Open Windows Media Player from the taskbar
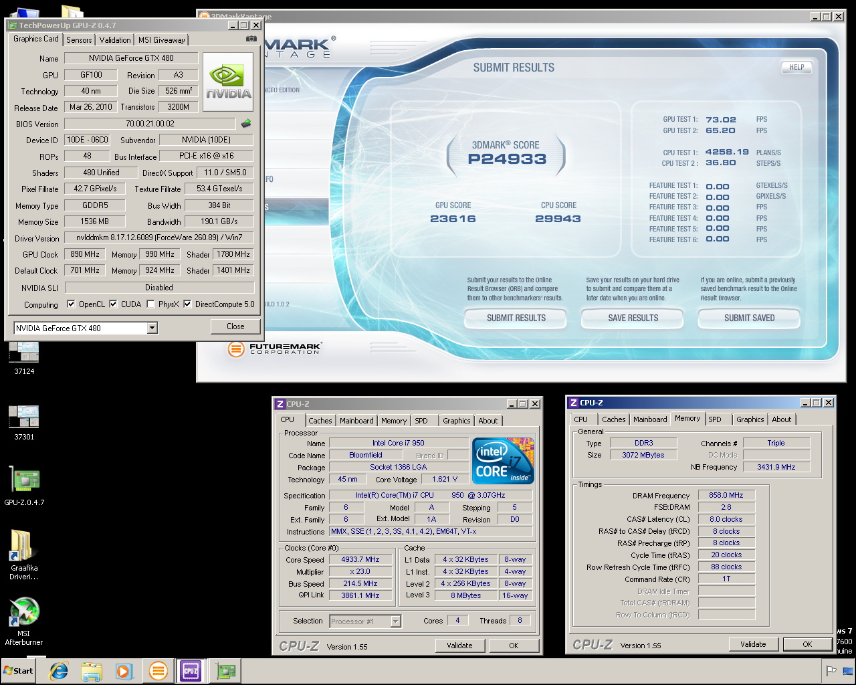Viewport: 856px width, 685px height. (124, 671)
